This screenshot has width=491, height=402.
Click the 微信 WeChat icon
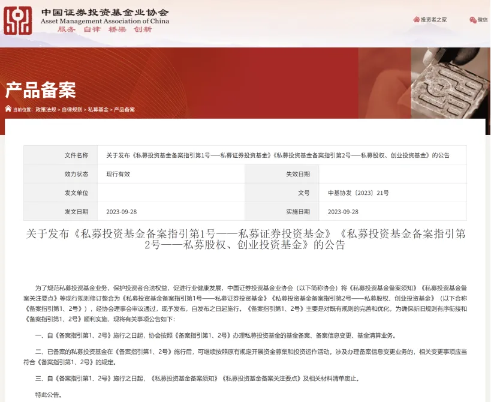click(x=473, y=20)
